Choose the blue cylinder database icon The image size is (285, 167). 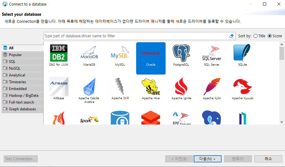(x=120, y=118)
